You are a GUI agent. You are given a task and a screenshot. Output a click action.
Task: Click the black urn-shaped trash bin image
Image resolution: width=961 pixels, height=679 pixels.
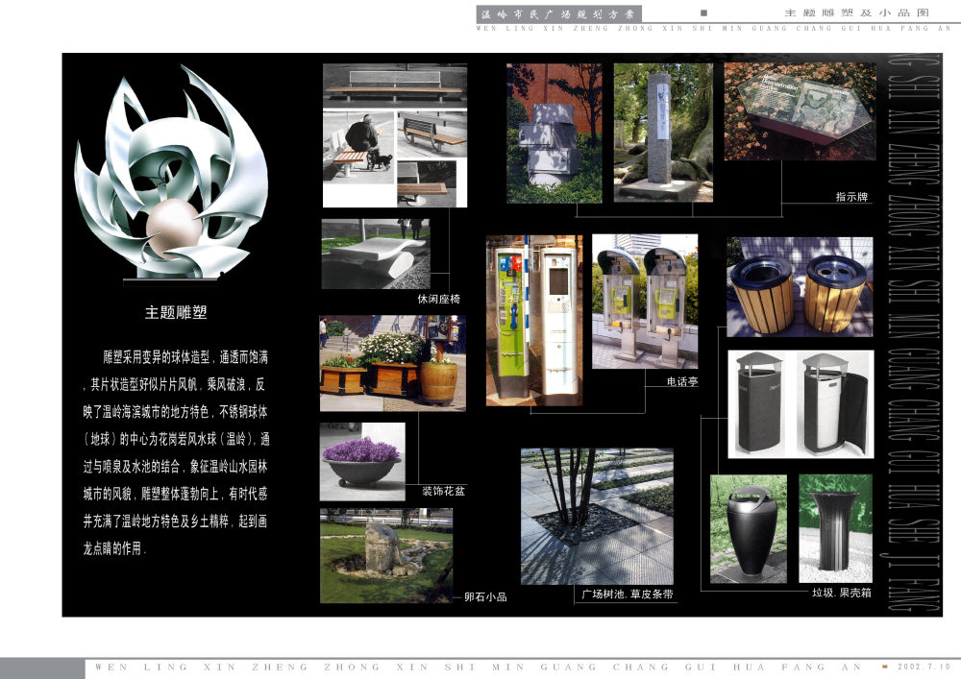(748, 529)
